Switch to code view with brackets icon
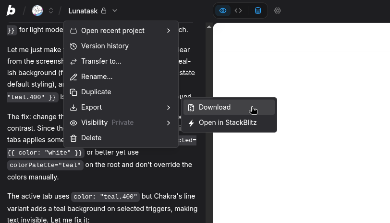The height and width of the screenshot is (223, 390). pyautogui.click(x=238, y=11)
